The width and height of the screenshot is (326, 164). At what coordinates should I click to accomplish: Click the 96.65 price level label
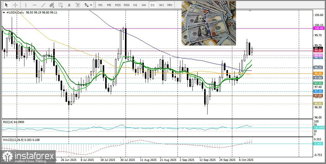[x=318, y=104]
